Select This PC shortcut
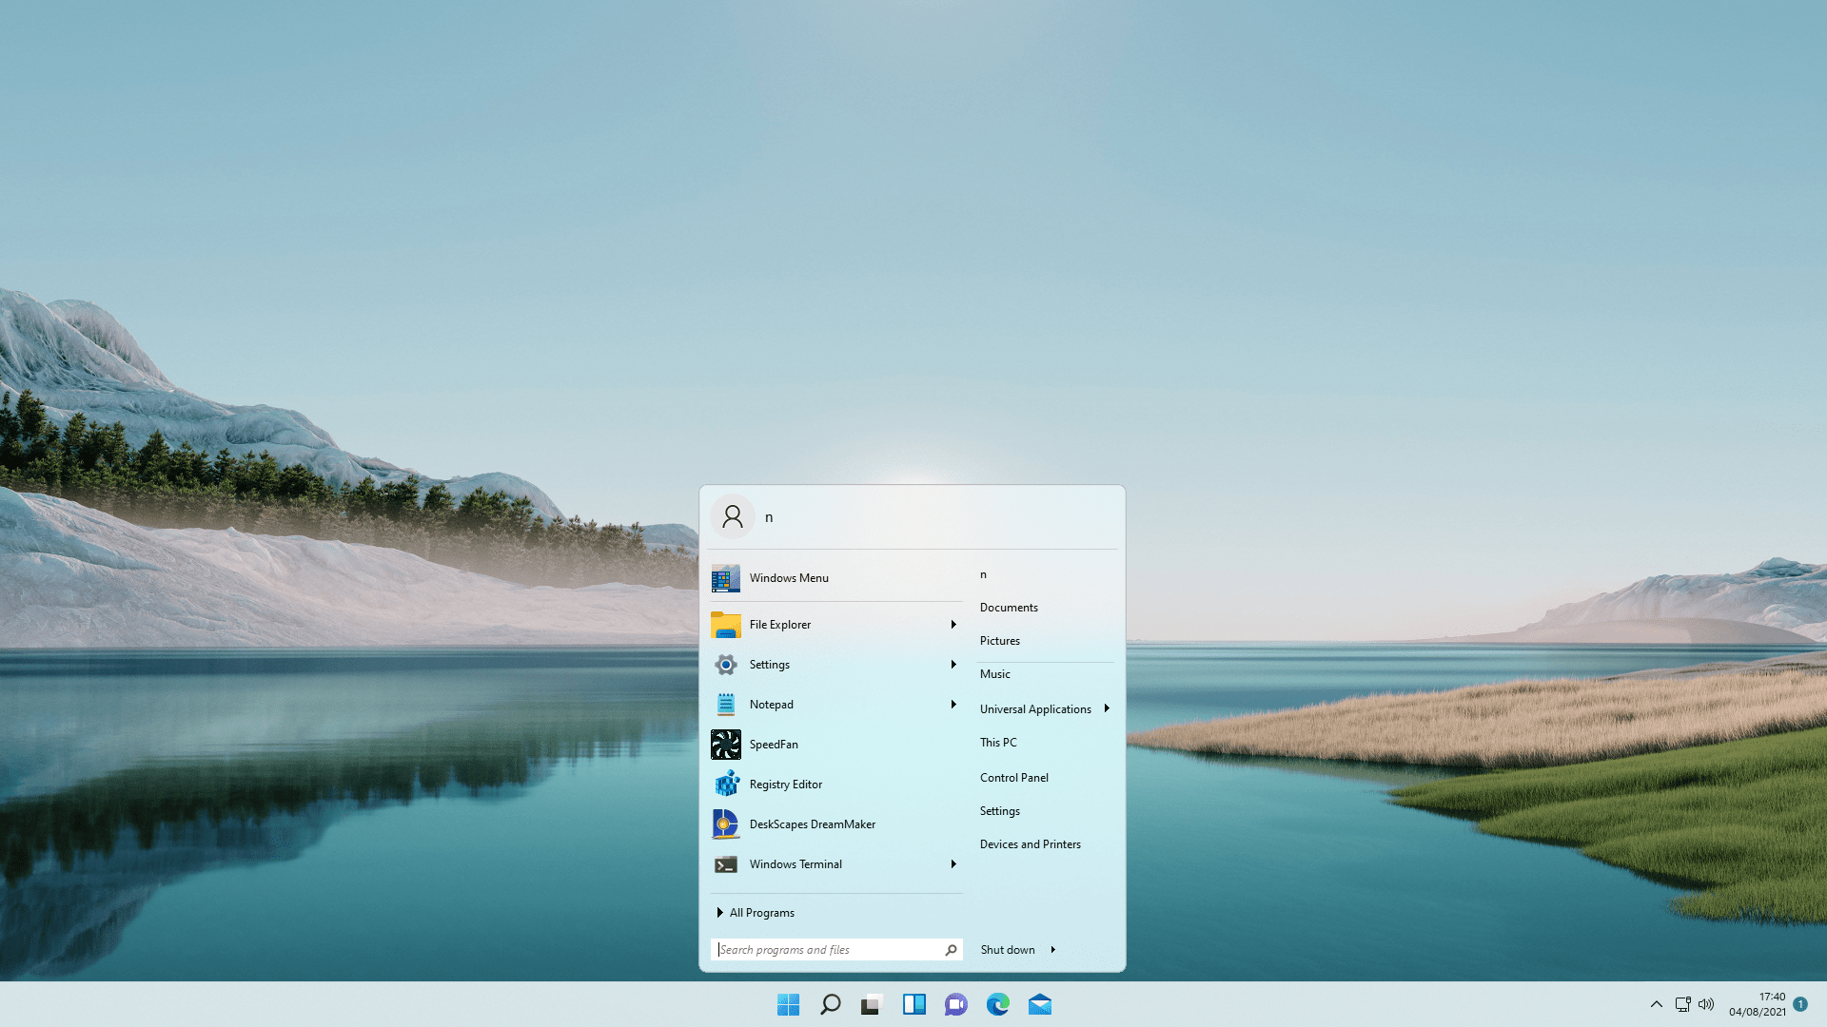 [997, 741]
